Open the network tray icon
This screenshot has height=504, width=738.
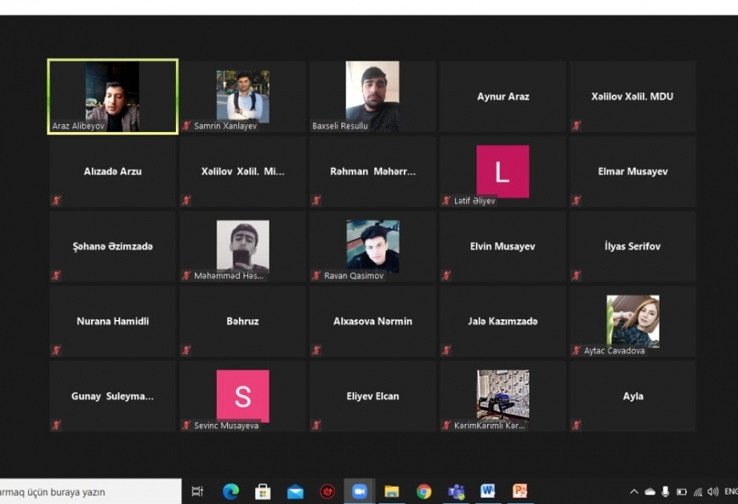pyautogui.click(x=698, y=492)
